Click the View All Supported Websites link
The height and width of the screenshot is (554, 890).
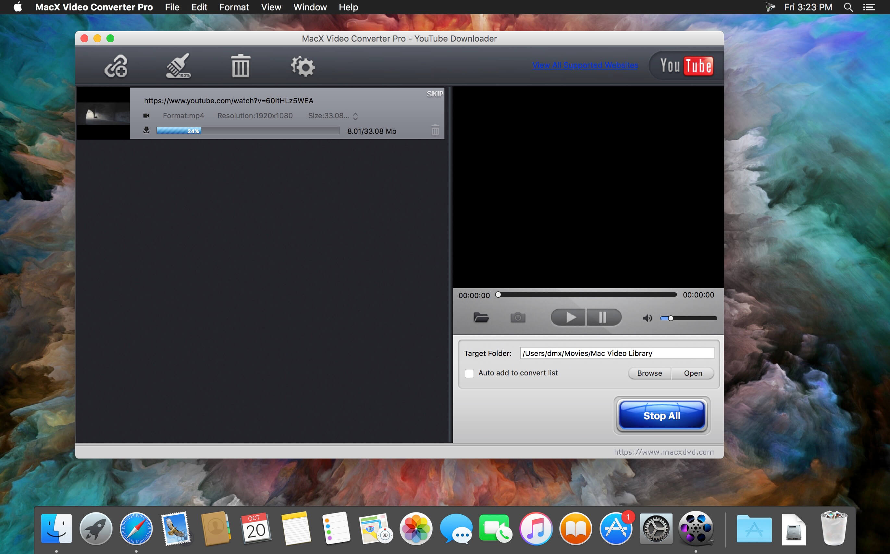[x=584, y=65]
